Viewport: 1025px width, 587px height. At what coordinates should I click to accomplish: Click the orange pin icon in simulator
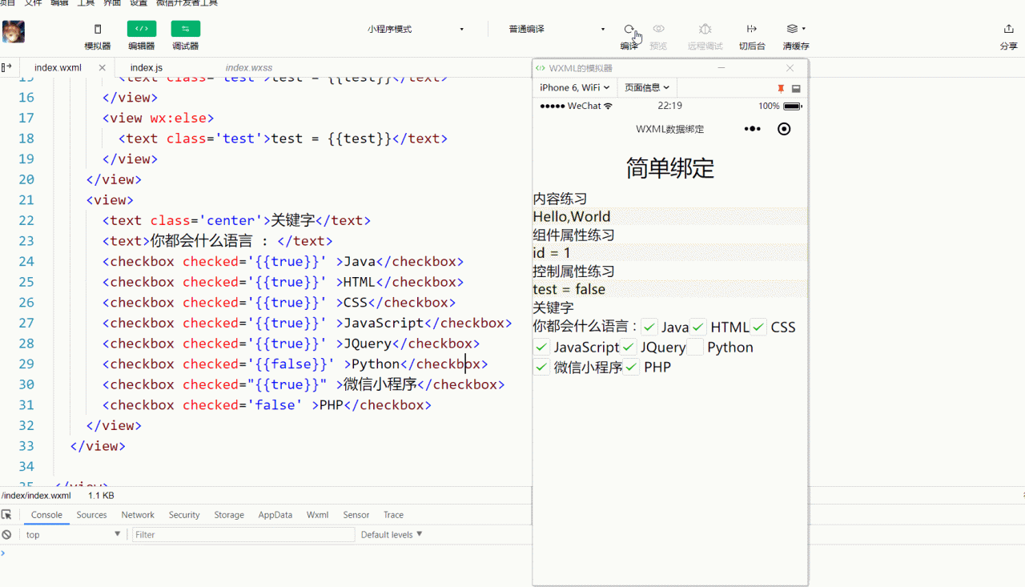pos(781,88)
